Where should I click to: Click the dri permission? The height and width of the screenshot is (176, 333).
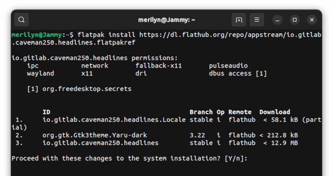(x=141, y=74)
